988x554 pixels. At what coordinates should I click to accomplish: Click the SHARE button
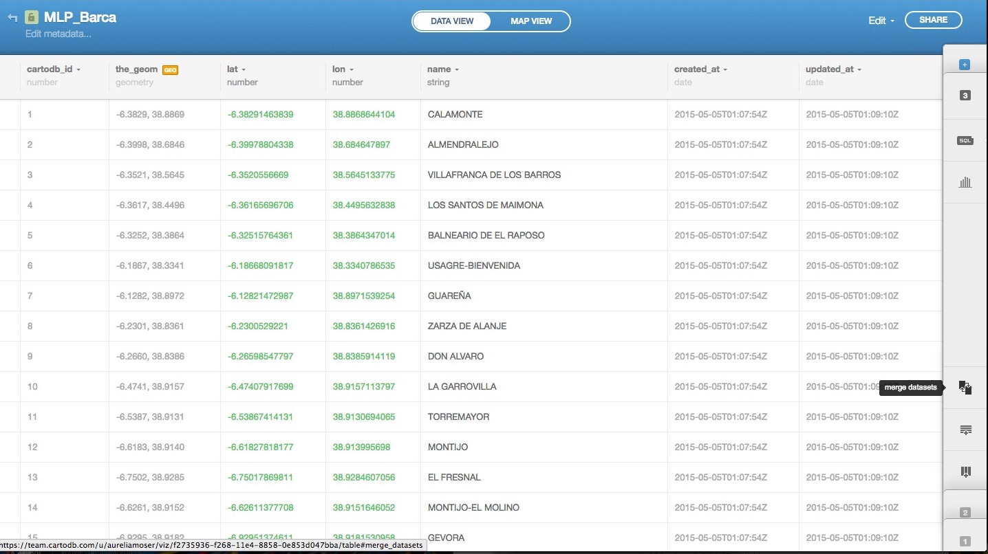point(933,20)
